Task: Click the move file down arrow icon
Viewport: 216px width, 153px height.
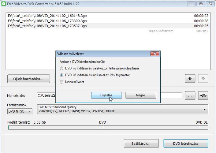Action: (203, 78)
